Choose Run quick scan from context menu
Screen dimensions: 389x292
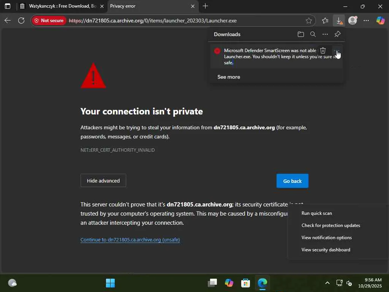(317, 213)
